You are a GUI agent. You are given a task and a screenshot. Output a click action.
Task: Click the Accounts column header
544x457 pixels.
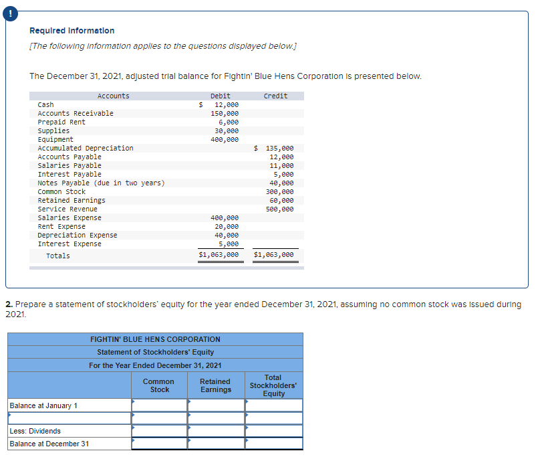pyautogui.click(x=113, y=96)
